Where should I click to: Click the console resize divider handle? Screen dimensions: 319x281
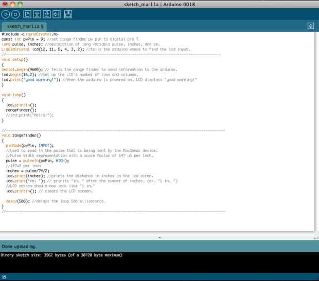159,237
